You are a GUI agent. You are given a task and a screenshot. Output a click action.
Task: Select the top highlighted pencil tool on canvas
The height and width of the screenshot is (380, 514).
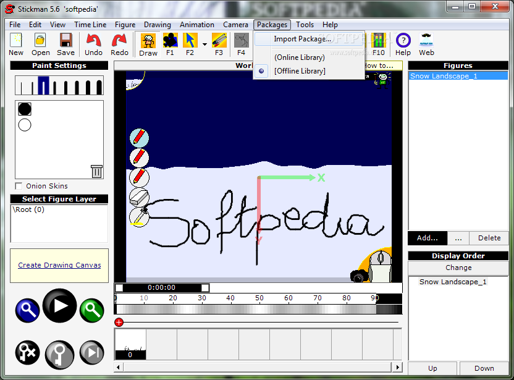click(140, 138)
